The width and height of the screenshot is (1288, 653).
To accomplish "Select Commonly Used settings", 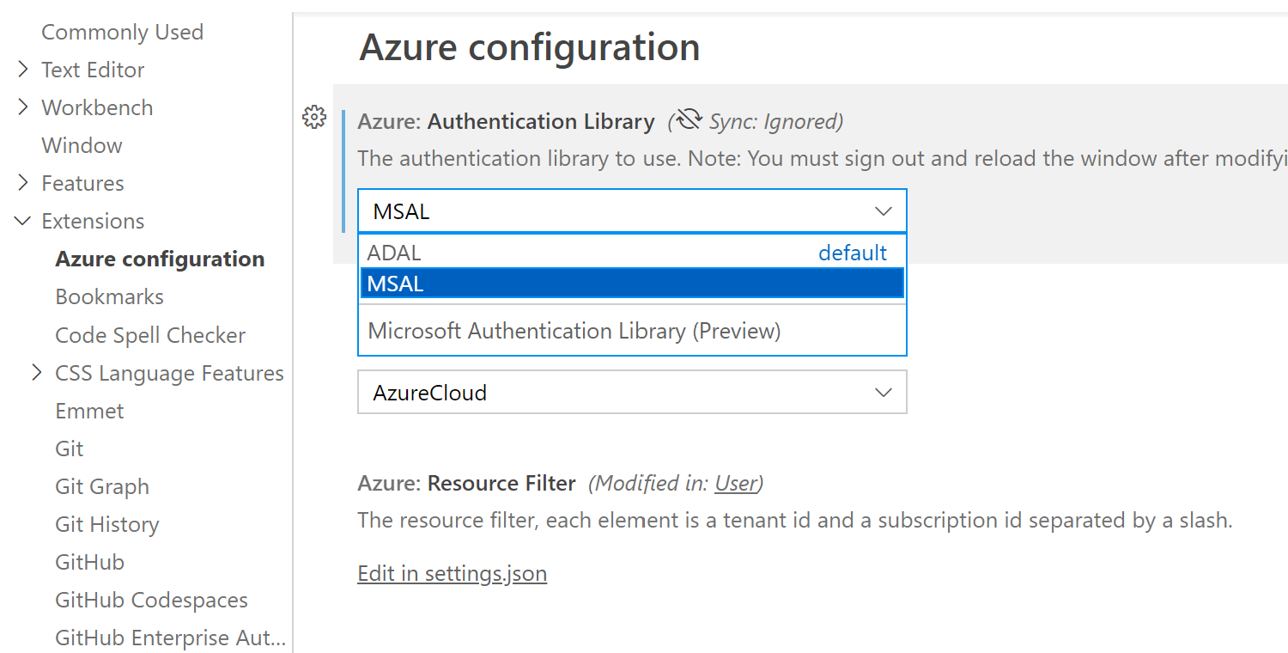I will tap(123, 32).
